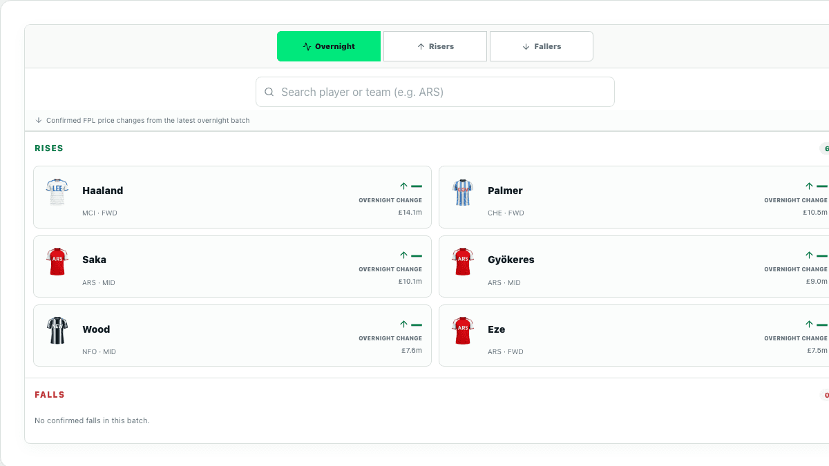This screenshot has height=466, width=829.
Task: Open the Gyökeres player name
Action: tap(511, 260)
